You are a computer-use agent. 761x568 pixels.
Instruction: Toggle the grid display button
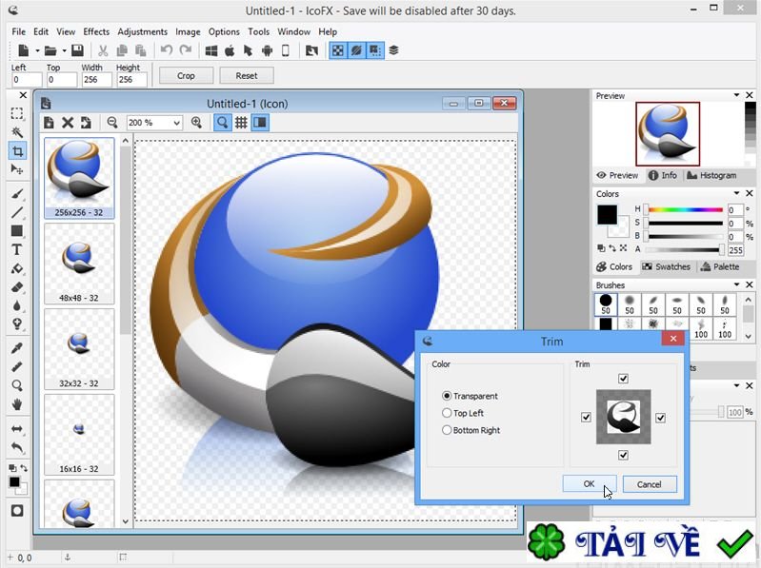click(242, 123)
